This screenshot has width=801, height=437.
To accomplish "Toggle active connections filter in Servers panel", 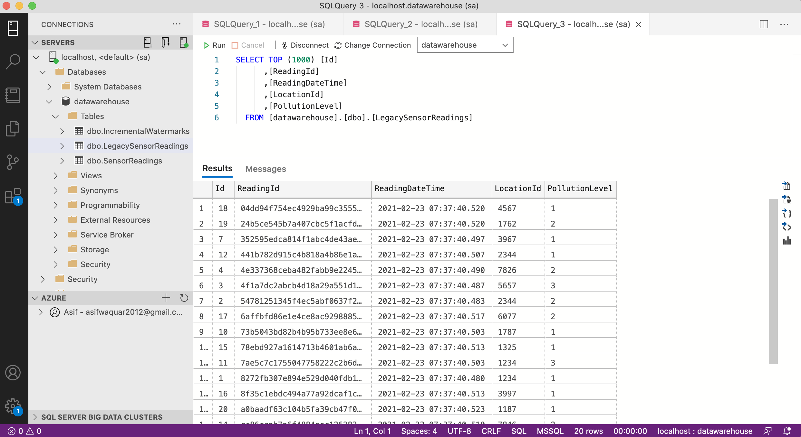I will [x=184, y=42].
